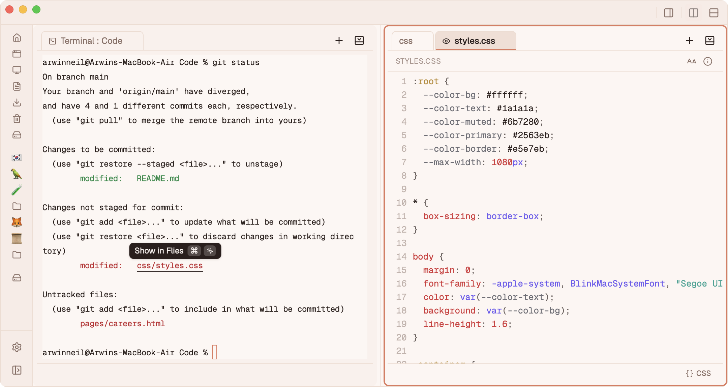The height and width of the screenshot is (387, 728).
Task: Switch to the css tab
Action: pos(413,41)
